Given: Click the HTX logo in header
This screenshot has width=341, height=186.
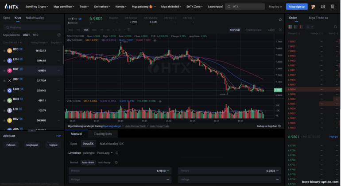Looking at the screenshot, I should [12, 7].
